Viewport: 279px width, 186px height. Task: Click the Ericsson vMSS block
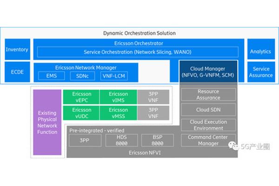(x=118, y=113)
